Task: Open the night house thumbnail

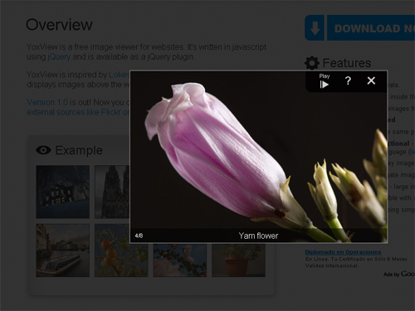Action: coord(62,192)
